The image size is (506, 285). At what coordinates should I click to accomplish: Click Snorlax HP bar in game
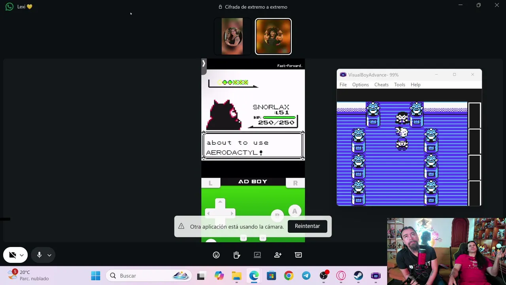click(x=279, y=118)
